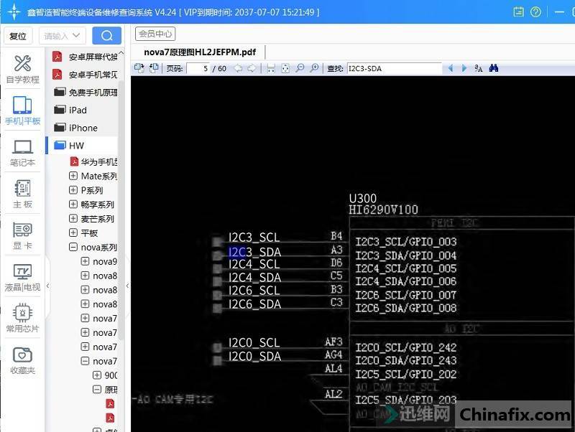Screen dimensions: 575x432
Task: Open the 会员中心 member center
Action: pyautogui.click(x=155, y=34)
